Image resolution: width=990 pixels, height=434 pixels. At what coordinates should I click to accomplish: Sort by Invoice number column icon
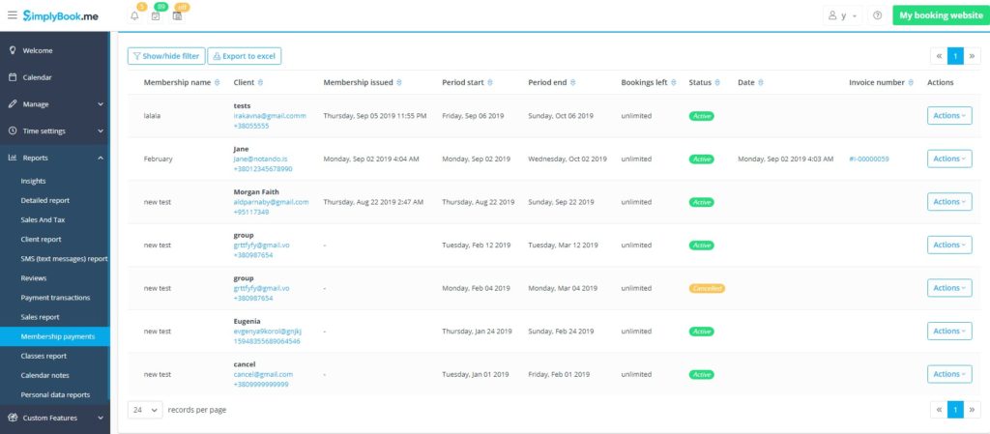click(x=911, y=82)
